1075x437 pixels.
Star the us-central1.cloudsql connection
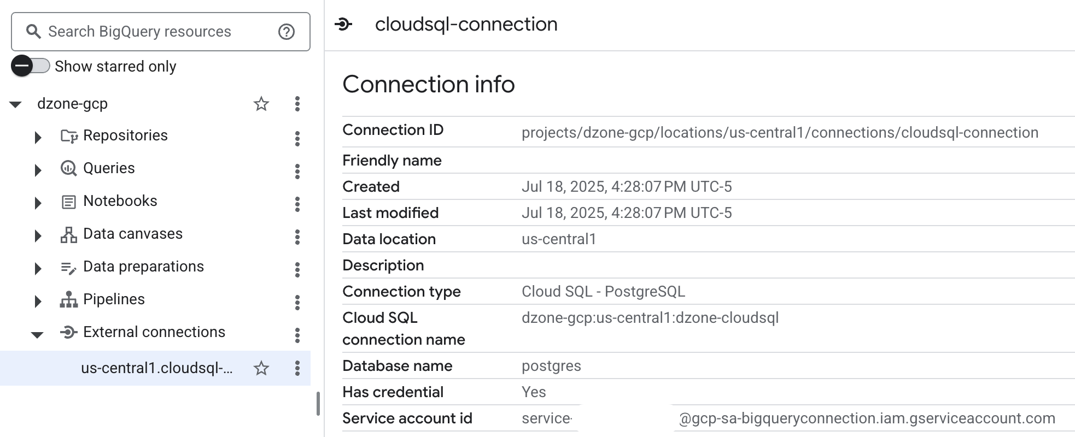(x=261, y=368)
